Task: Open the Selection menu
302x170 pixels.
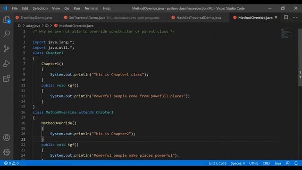Action: coord(40,8)
